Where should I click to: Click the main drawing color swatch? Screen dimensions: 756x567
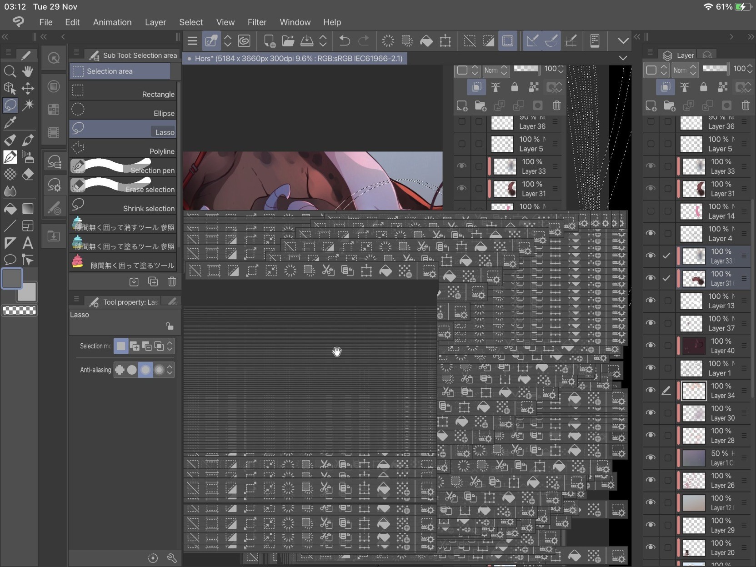pyautogui.click(x=12, y=278)
